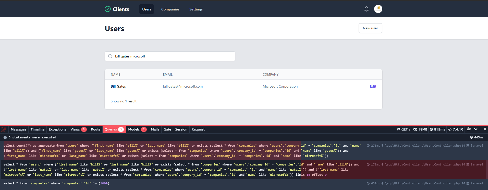Viewport: 488px width, 190px height.
Task: Close the debugbar with the X icon
Action: [485, 129]
